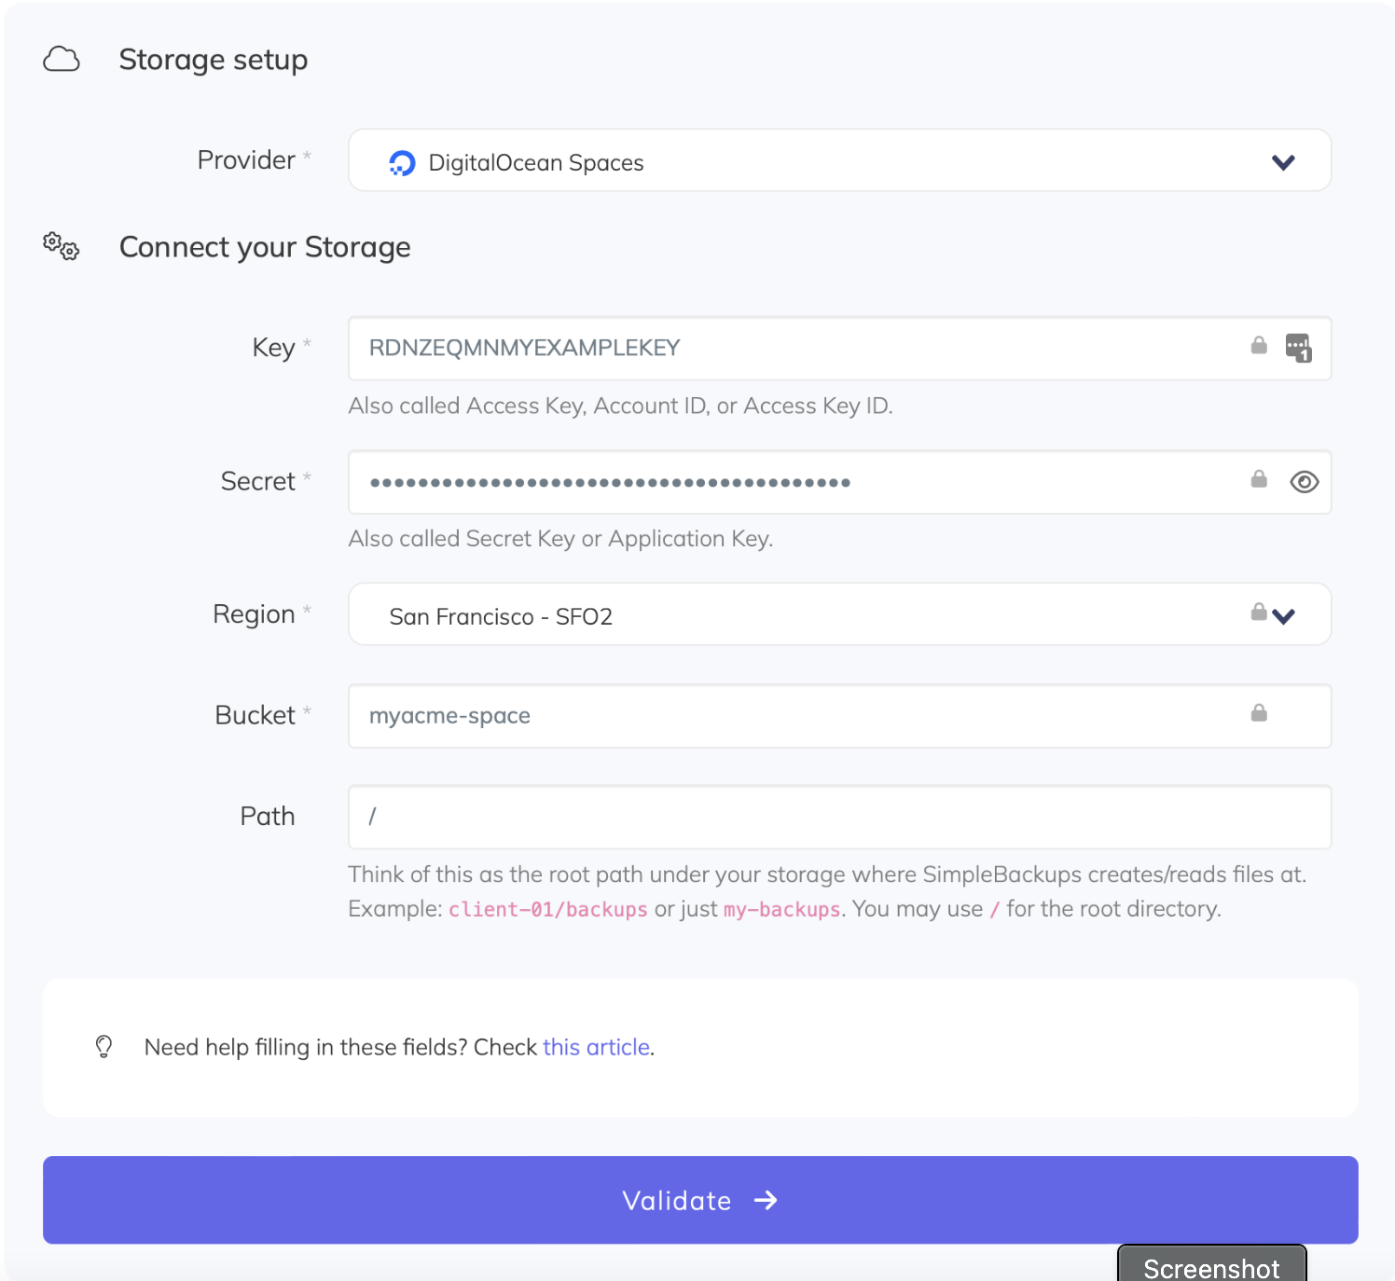The height and width of the screenshot is (1281, 1395).
Task: Open the 'this article' help link
Action: click(x=596, y=1047)
